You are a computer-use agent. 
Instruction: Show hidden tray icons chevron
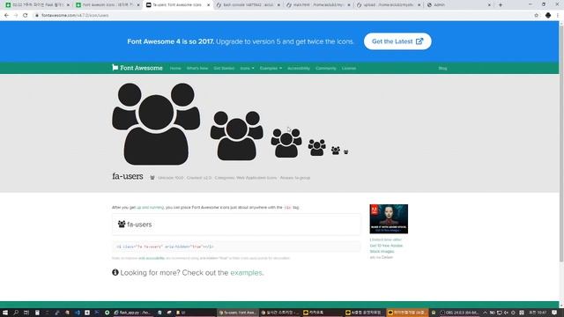[x=485, y=313]
